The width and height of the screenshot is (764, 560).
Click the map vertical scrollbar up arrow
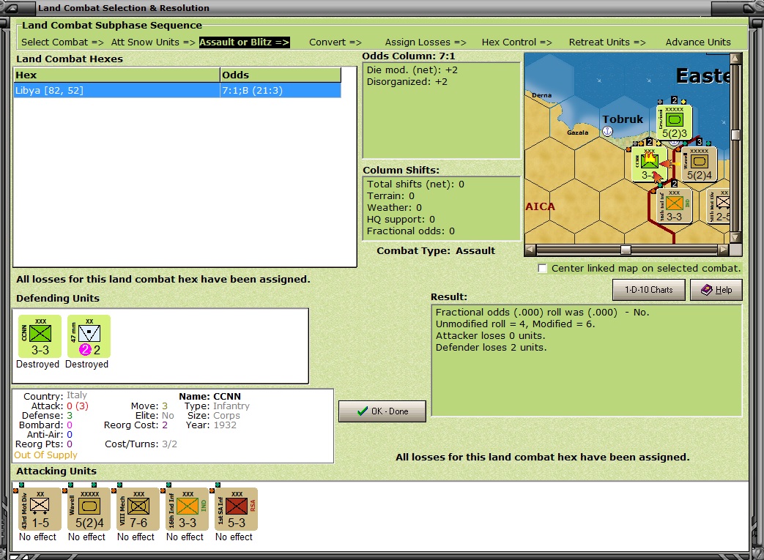point(735,59)
